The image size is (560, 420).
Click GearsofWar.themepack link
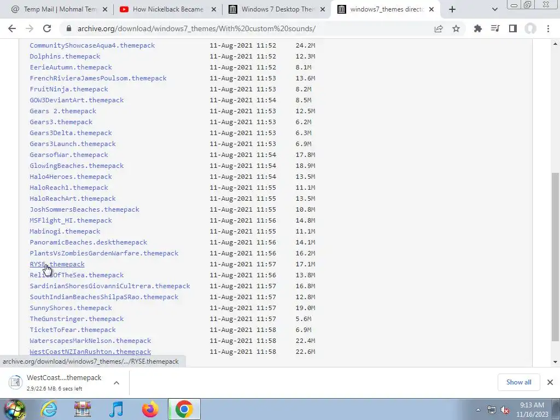click(x=69, y=155)
